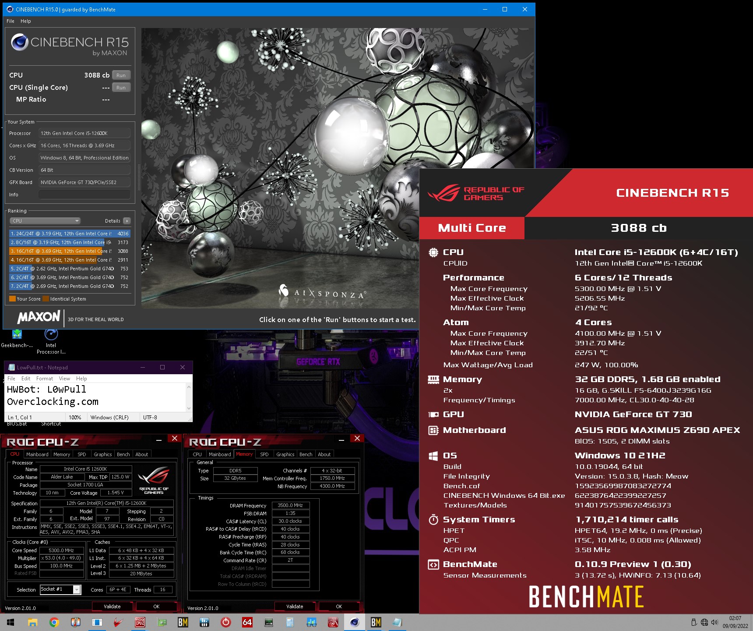Viewport: 753px width, 631px height.
Task: Click the Cinebench title bar app icon
Action: tap(10, 9)
